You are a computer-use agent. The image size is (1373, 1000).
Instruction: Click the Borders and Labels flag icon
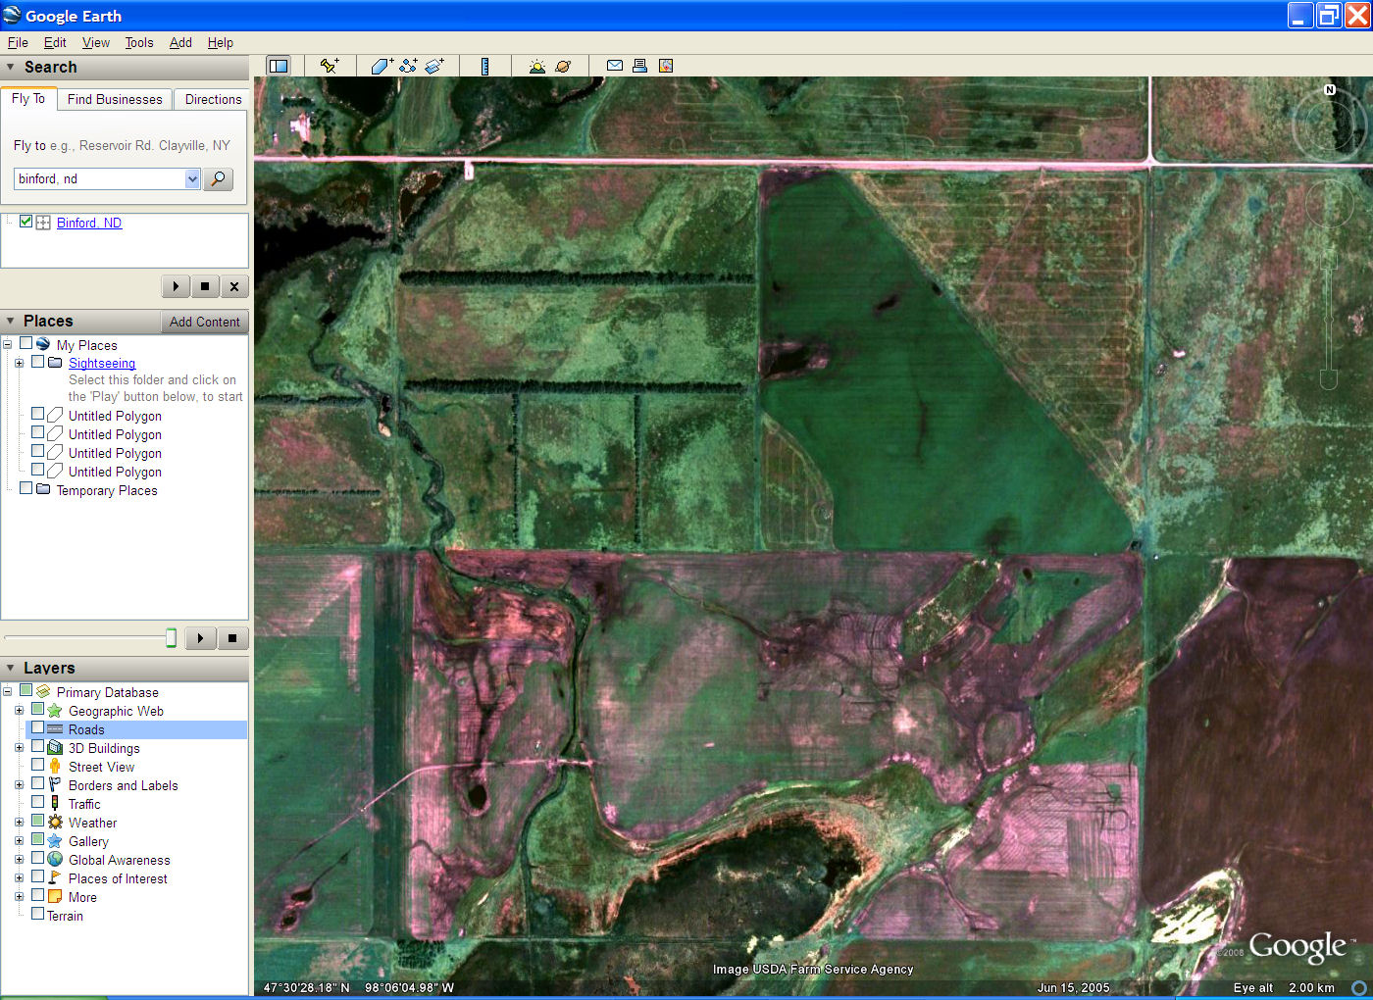tap(55, 784)
